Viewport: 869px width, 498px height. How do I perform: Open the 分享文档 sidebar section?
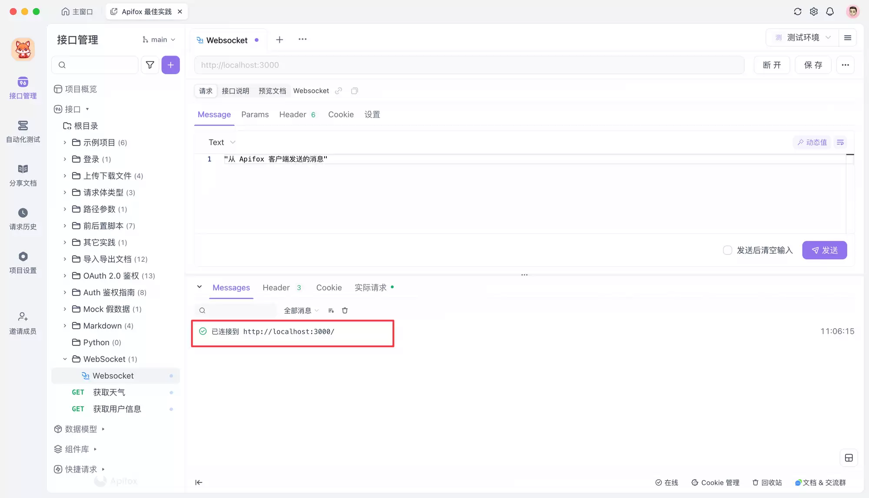coord(23,175)
